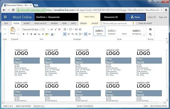Image resolution: width=170 pixels, height=109 pixels.
Task: Toggle italic formatting
Action: click(x=28, y=34)
